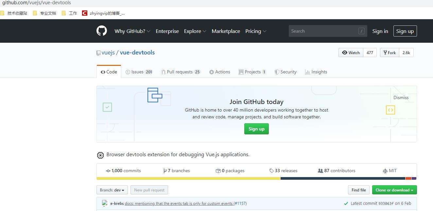The height and width of the screenshot is (211, 433).
Task: Click Sign in link in header
Action: [x=380, y=31]
